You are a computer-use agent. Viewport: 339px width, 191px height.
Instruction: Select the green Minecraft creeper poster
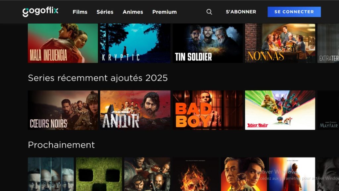[99, 174]
